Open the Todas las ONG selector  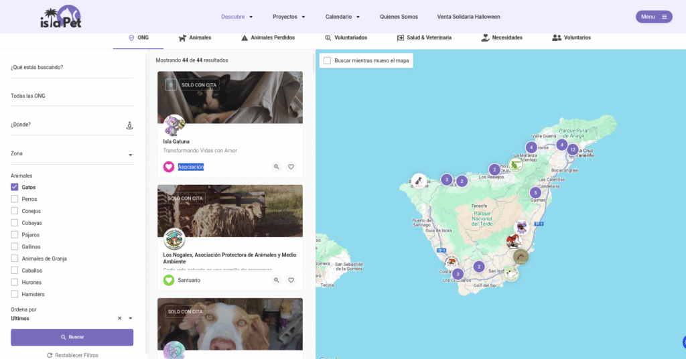tap(72, 96)
